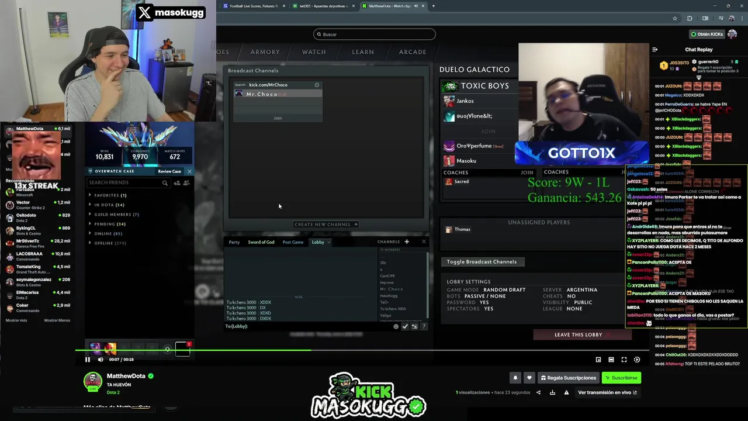Click the To (Lobby) chat input field

click(x=308, y=326)
